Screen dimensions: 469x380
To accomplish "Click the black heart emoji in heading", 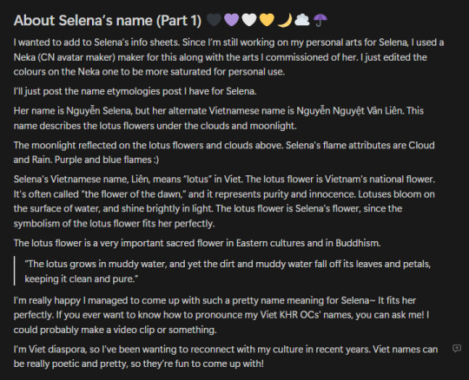I will 214,20.
